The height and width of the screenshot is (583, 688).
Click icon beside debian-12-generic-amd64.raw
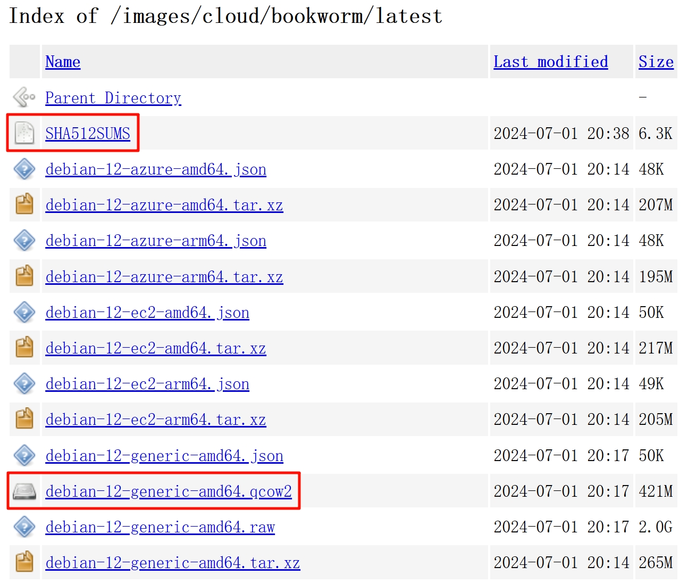pos(24,527)
